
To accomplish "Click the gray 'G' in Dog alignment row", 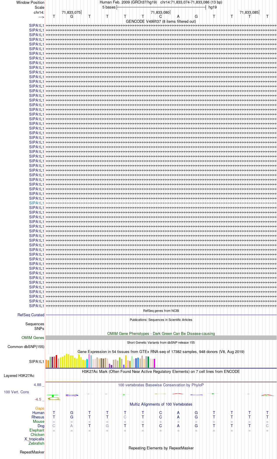I will coord(107,426).
